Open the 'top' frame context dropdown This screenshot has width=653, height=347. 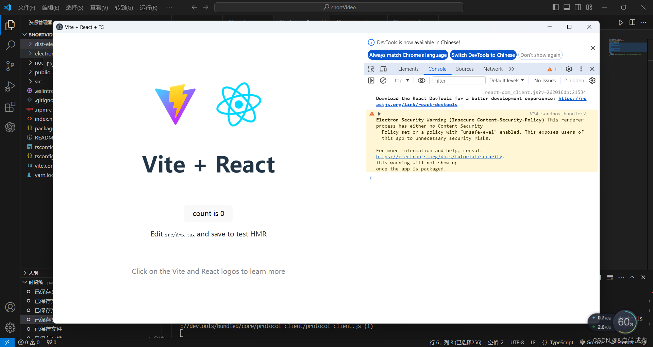402,80
